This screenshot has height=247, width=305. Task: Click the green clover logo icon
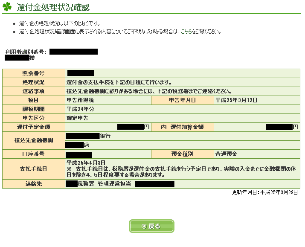pyautogui.click(x=7, y=6)
